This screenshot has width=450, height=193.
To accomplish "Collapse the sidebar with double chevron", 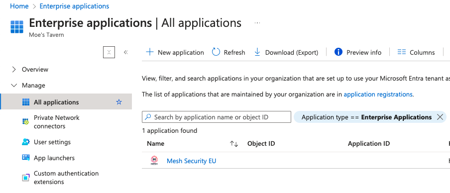I will point(126,52).
